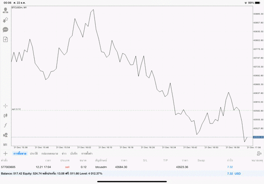
Task: Switch to the กล่องจดหมาย mailbox tab
Action: 49,153
